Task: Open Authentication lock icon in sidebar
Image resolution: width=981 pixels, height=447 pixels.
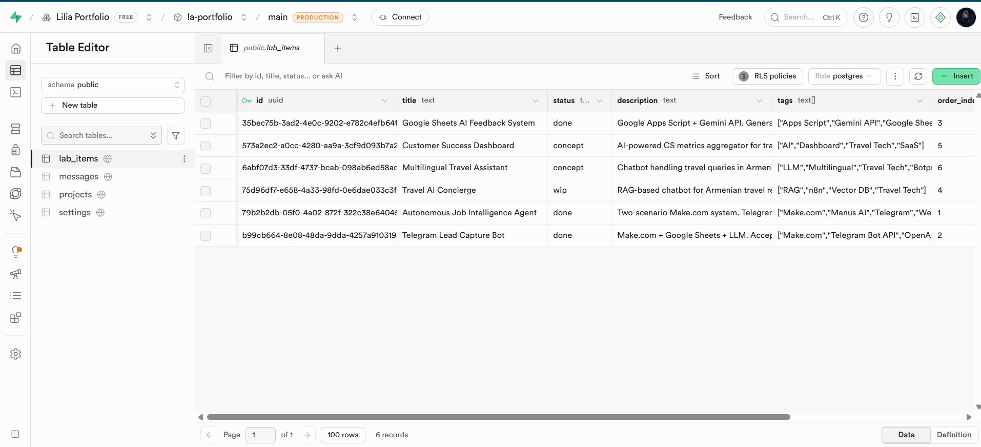Action: point(16,150)
